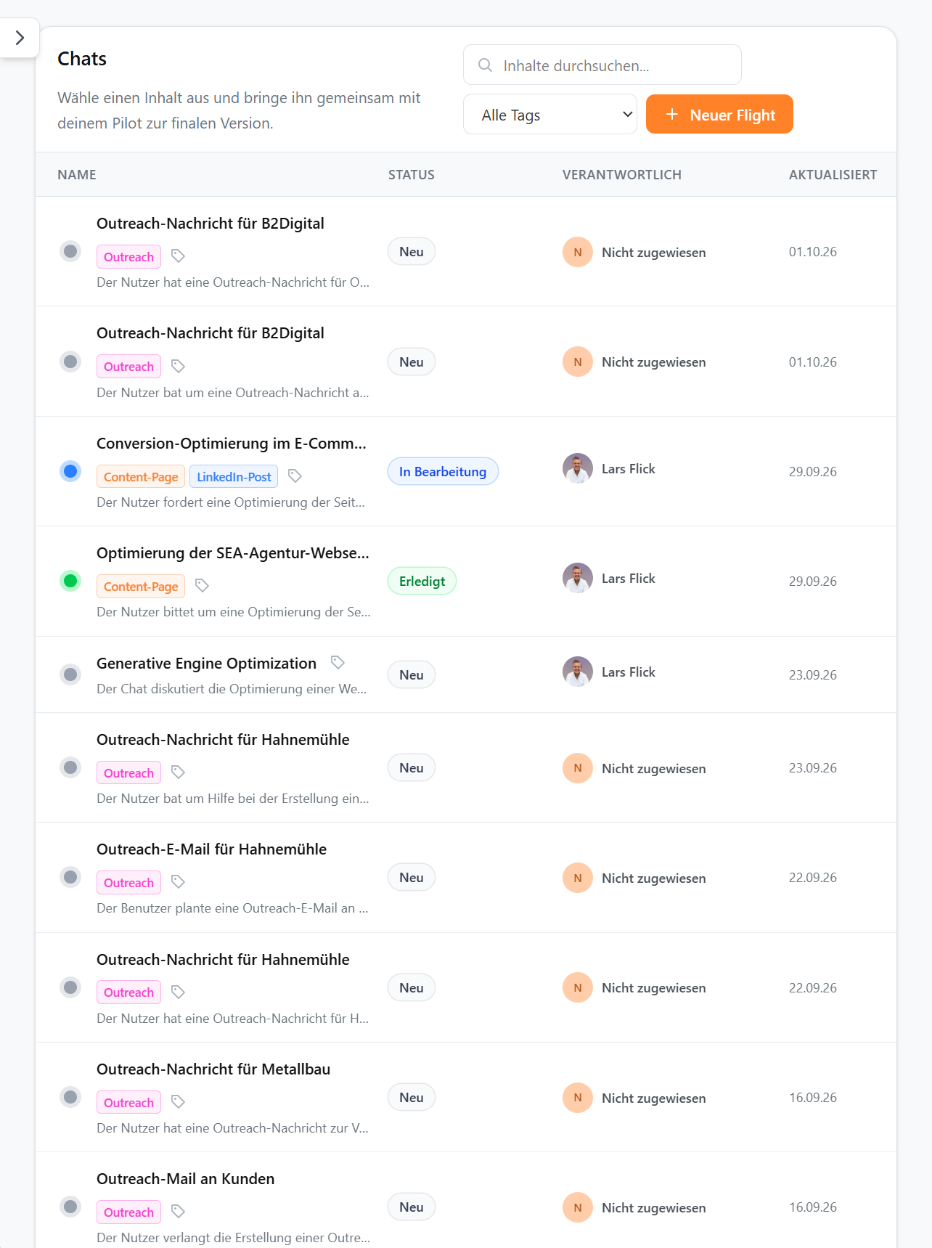Click tag icon in Outreach-E-Mail für Hahnemühle row

pos(178,882)
